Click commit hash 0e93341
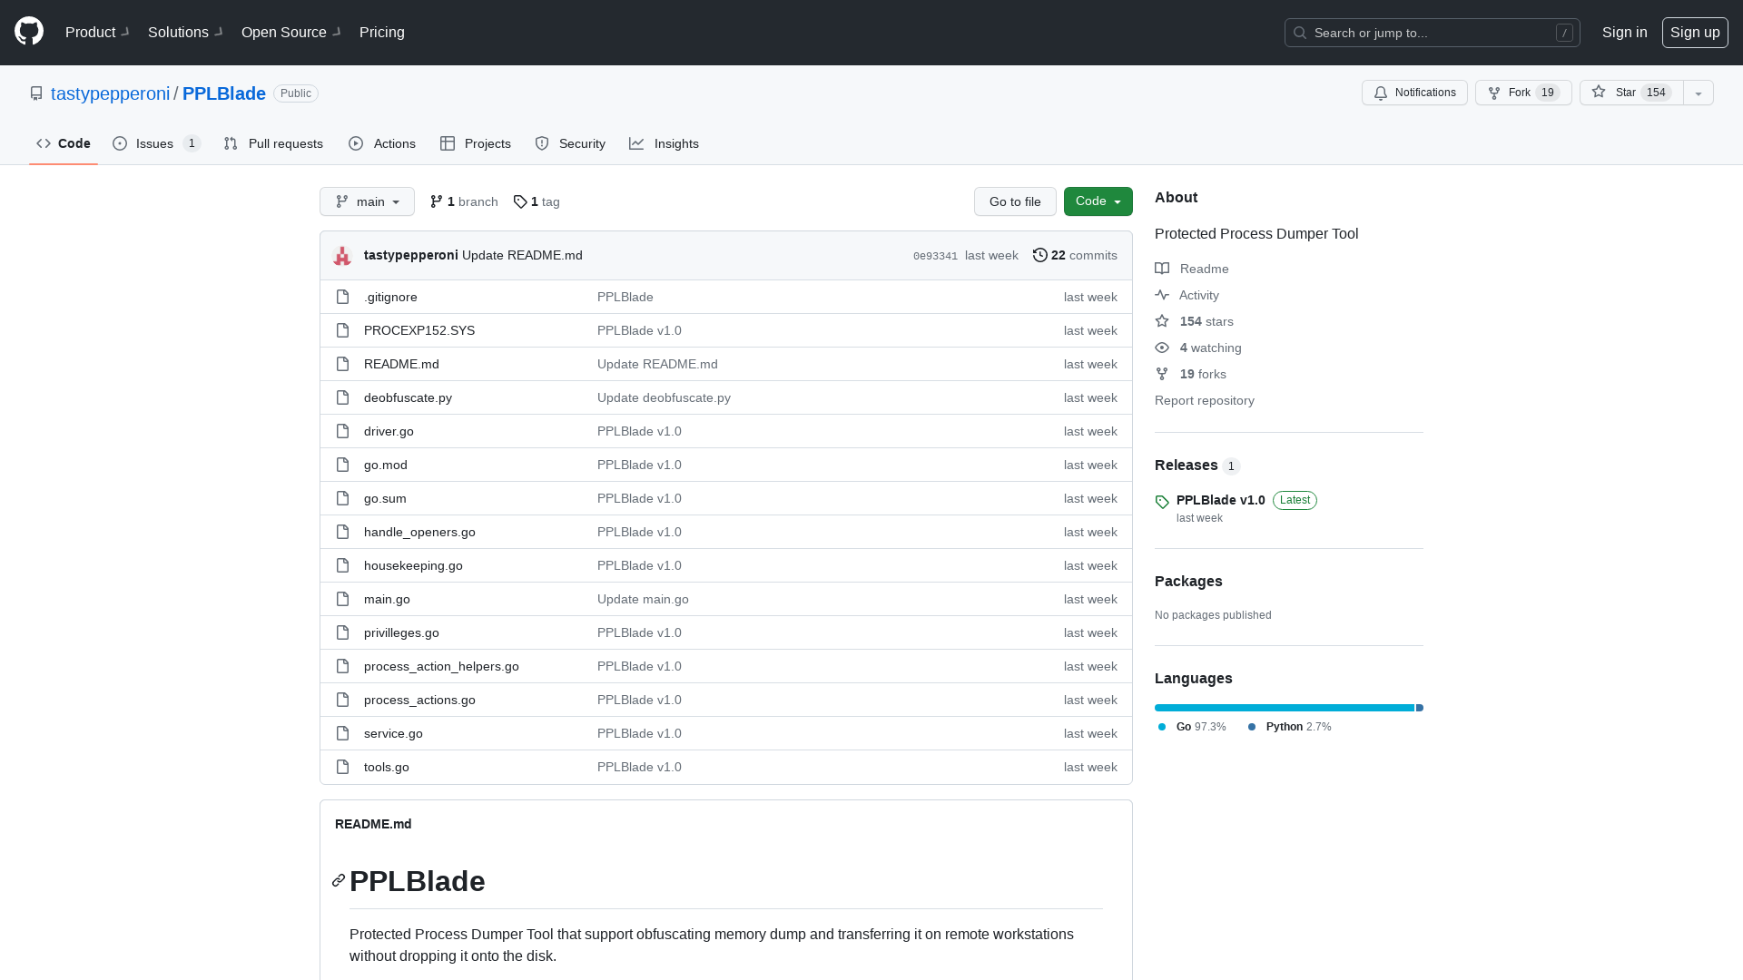The image size is (1743, 980). (x=935, y=257)
